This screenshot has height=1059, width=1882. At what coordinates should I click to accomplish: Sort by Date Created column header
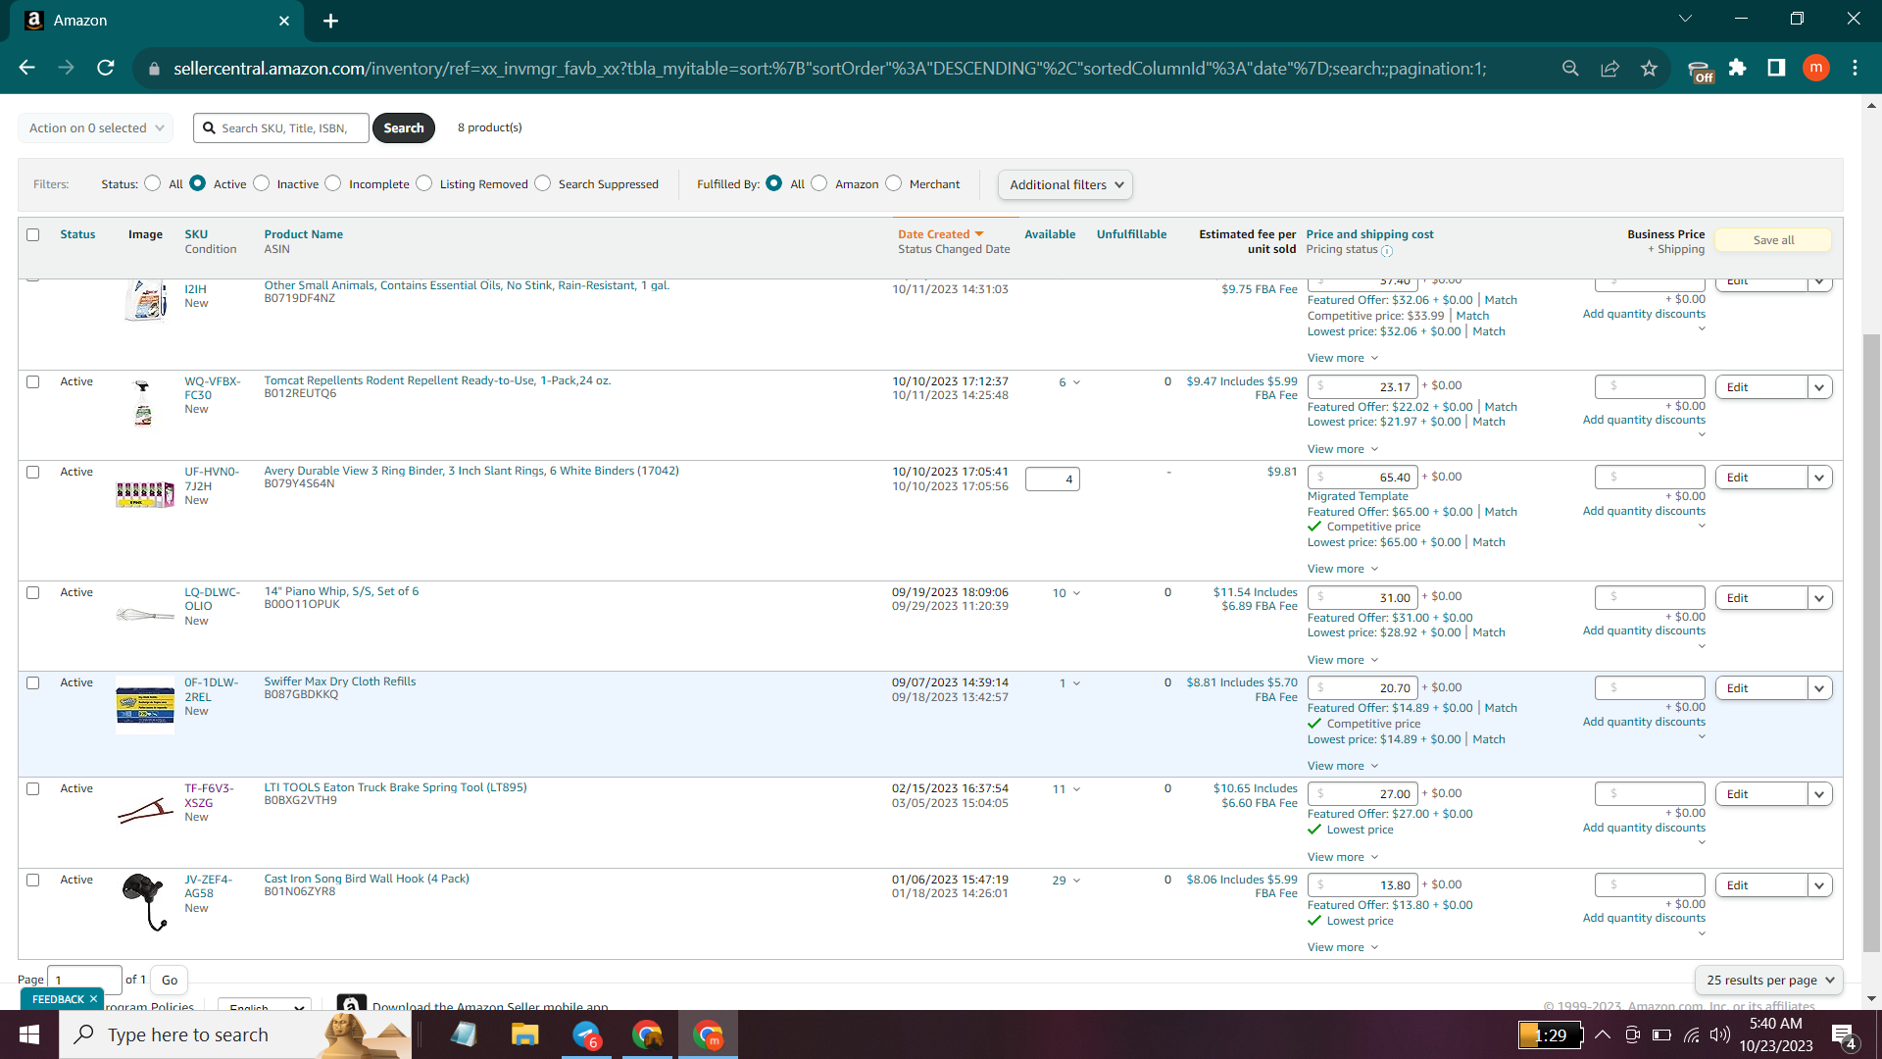940,234
